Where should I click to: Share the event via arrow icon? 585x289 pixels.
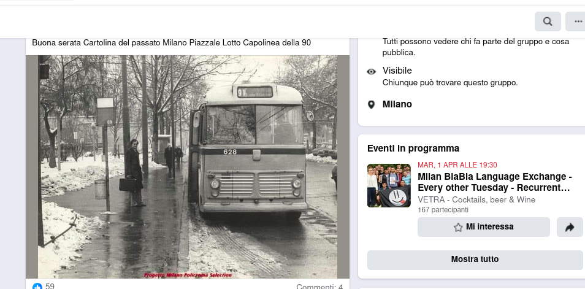pos(570,227)
